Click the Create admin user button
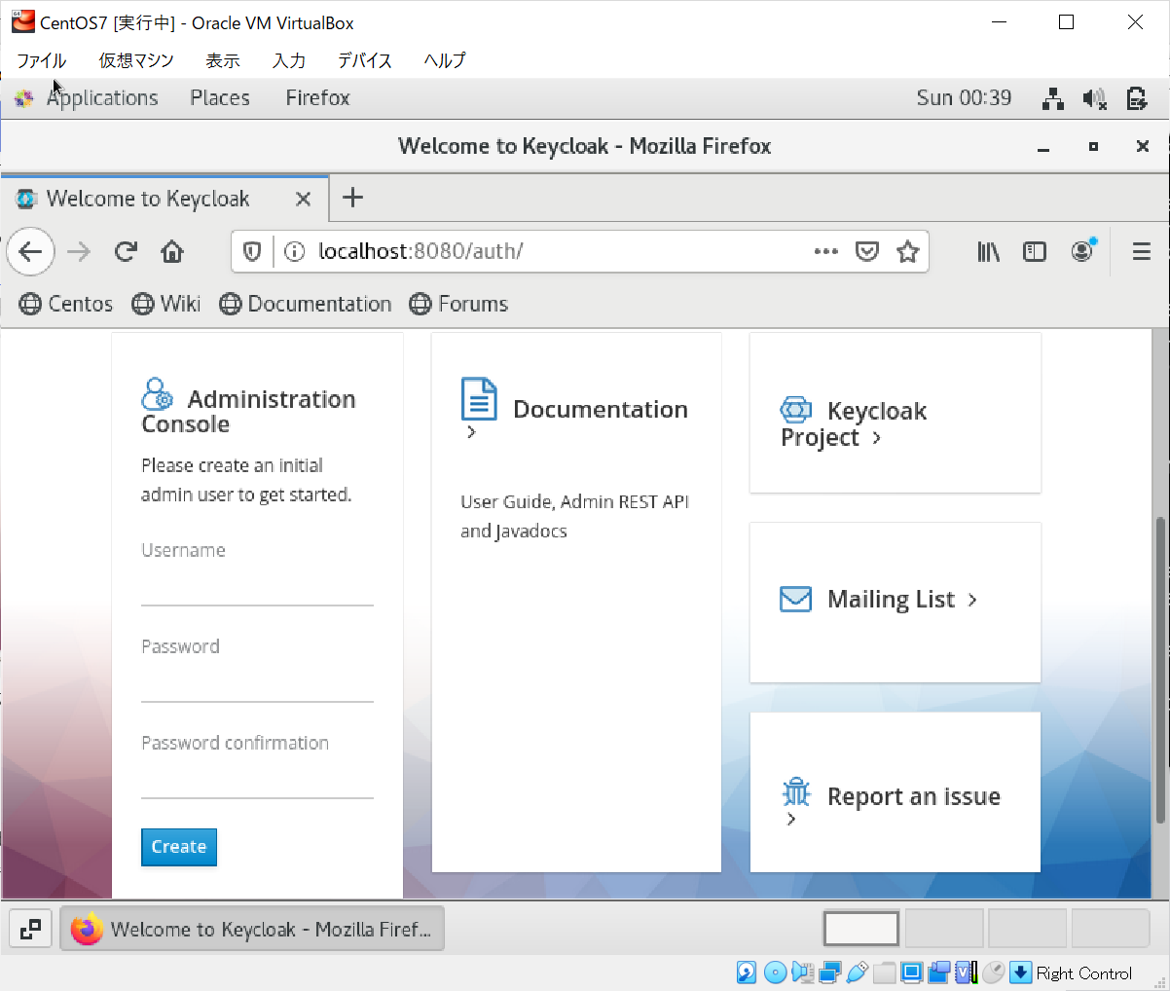This screenshot has width=1170, height=991. coord(179,847)
